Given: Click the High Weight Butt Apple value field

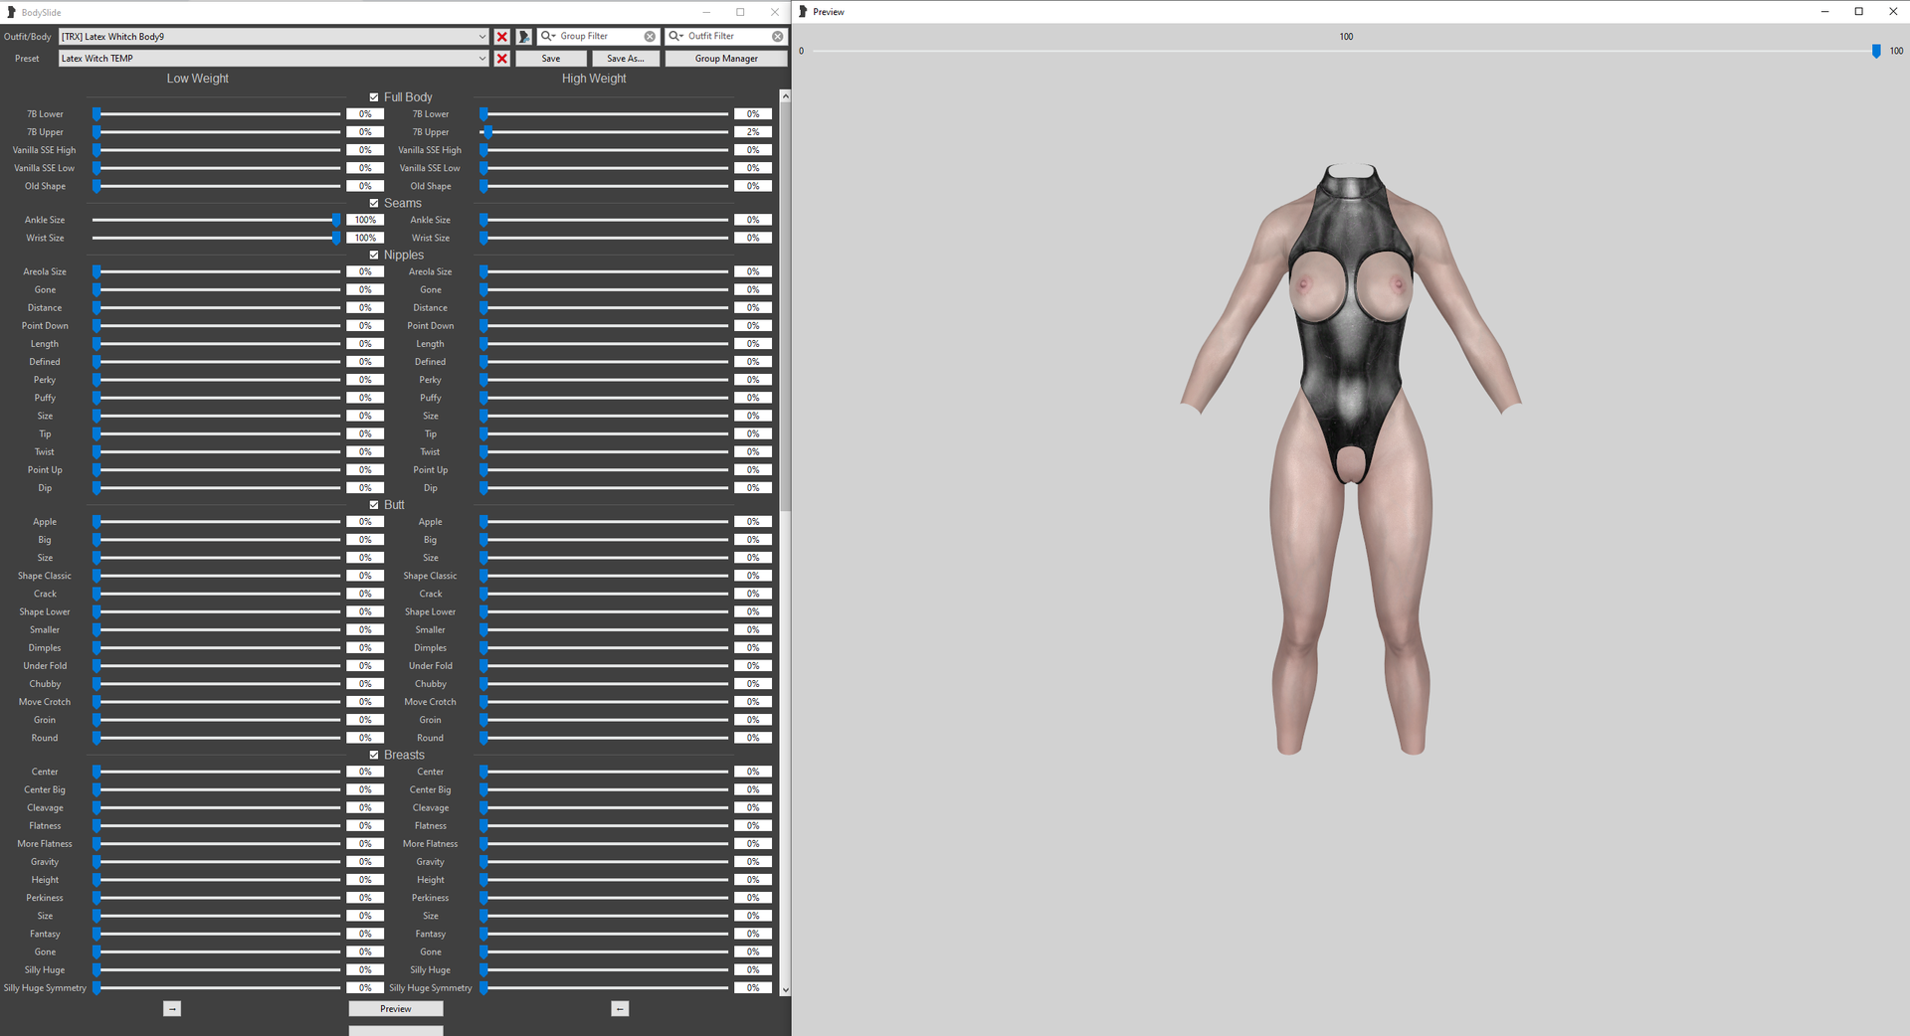Looking at the screenshot, I should point(753,522).
